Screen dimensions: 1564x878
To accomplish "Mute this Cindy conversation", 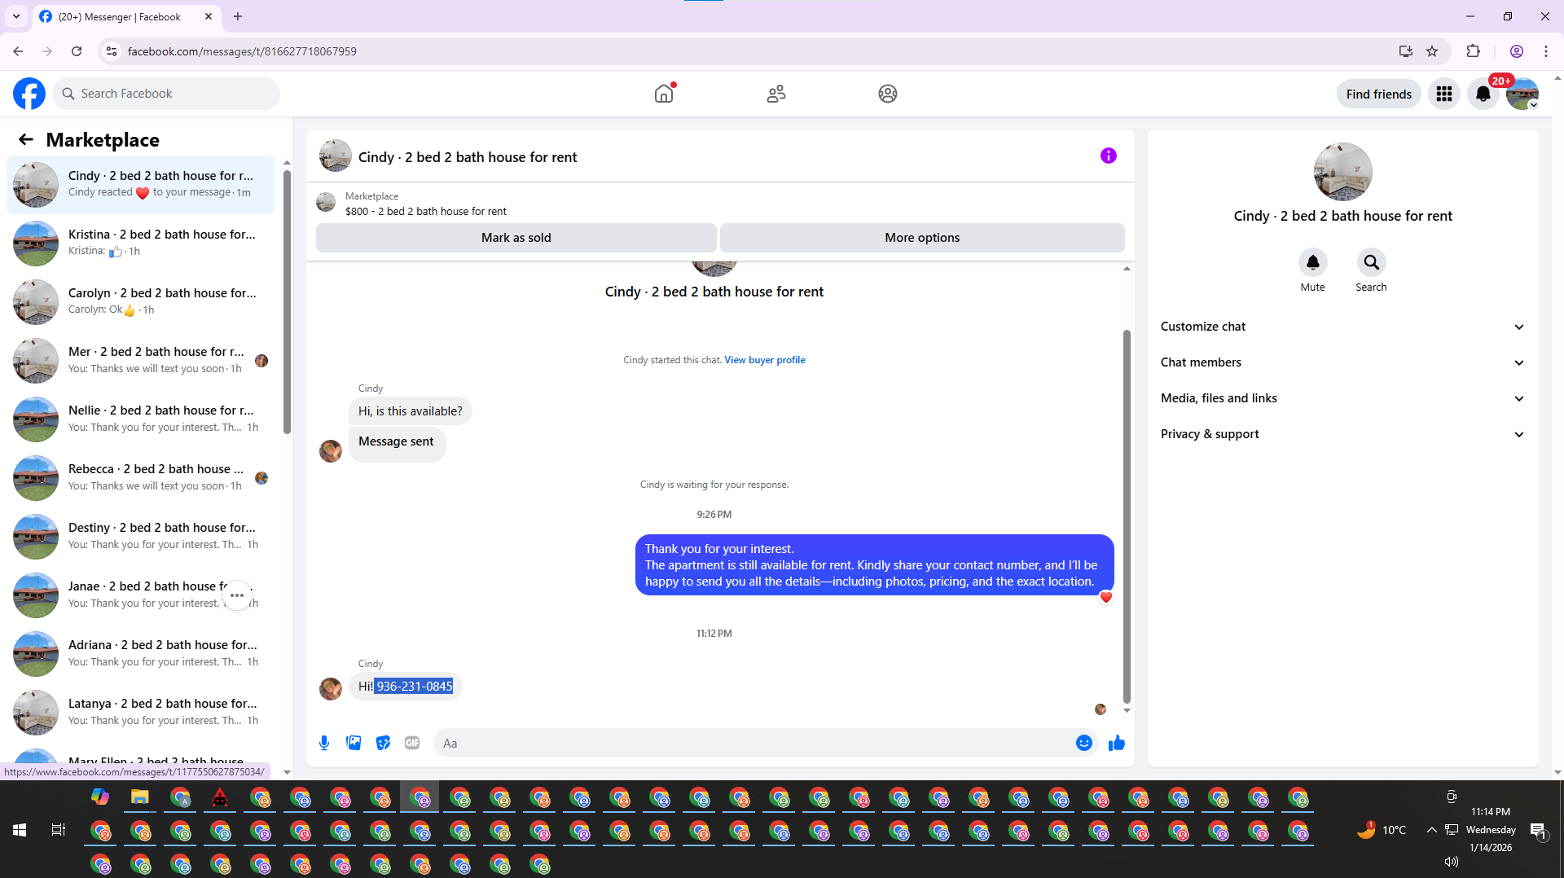I will click(1312, 262).
